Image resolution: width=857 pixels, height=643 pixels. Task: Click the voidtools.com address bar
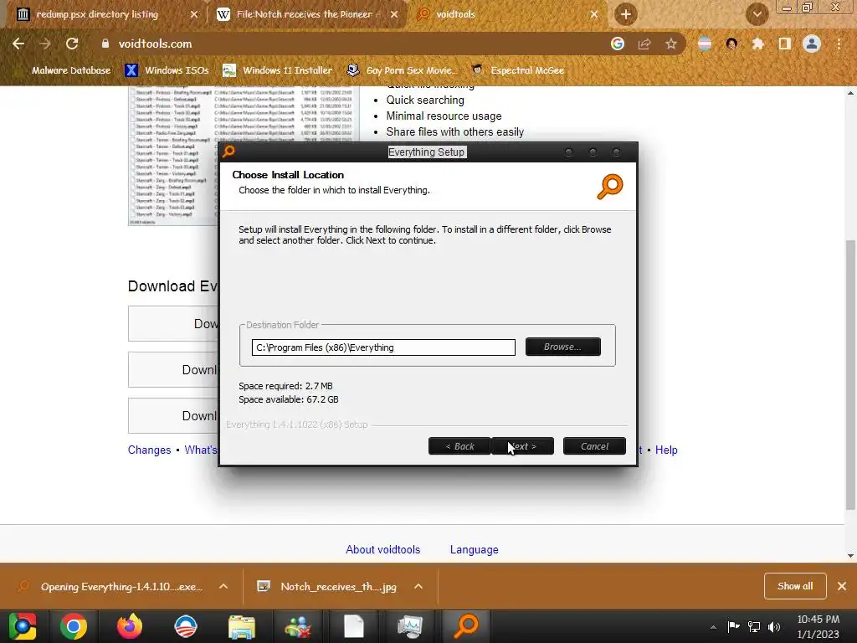click(350, 44)
